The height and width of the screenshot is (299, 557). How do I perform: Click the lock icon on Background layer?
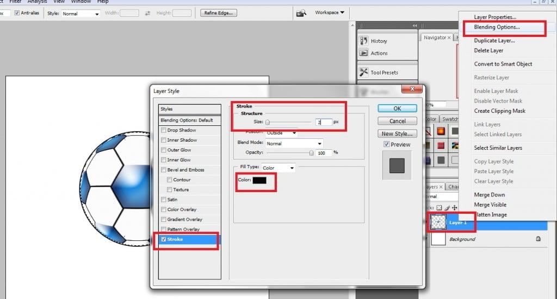pyautogui.click(x=538, y=239)
